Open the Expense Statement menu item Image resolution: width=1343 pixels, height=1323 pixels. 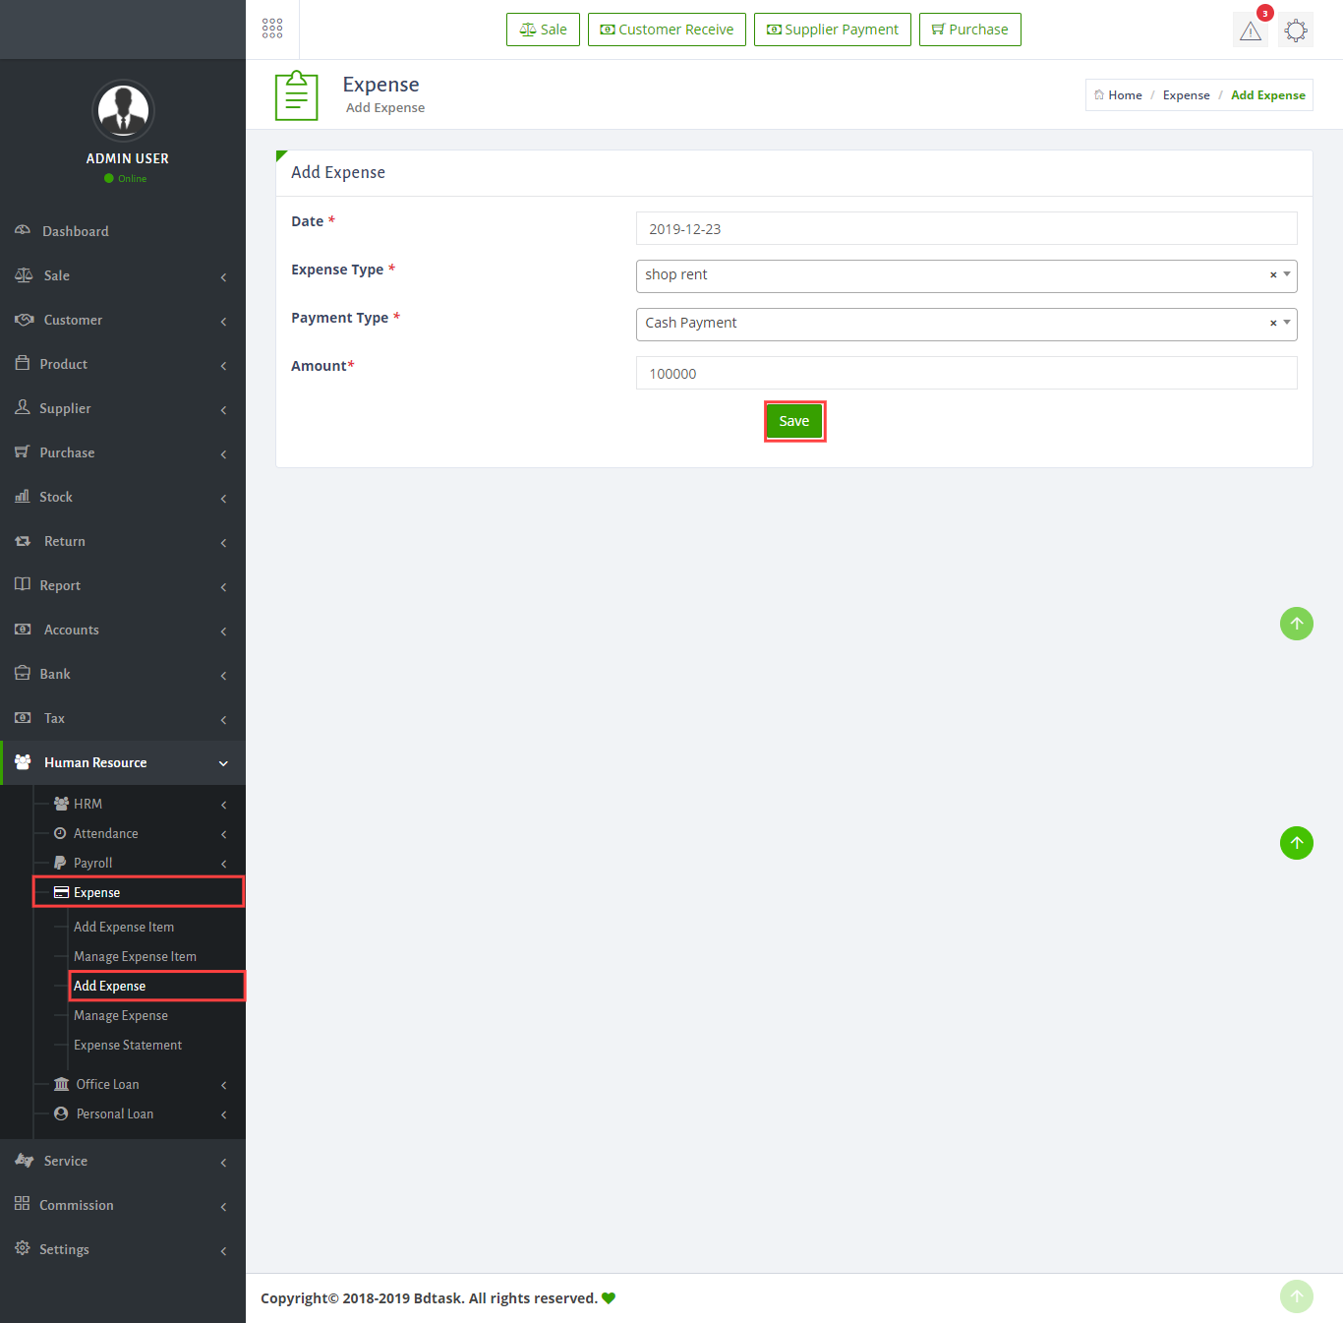click(x=128, y=1045)
